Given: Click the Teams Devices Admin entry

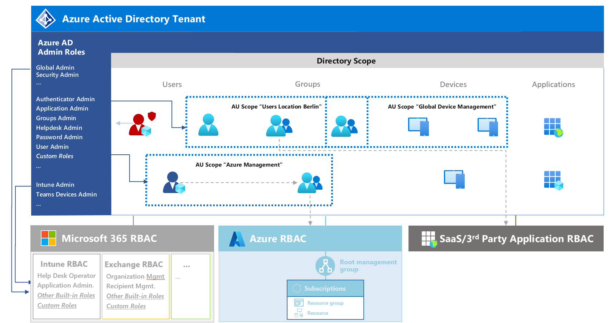Looking at the screenshot, I should pos(66,194).
